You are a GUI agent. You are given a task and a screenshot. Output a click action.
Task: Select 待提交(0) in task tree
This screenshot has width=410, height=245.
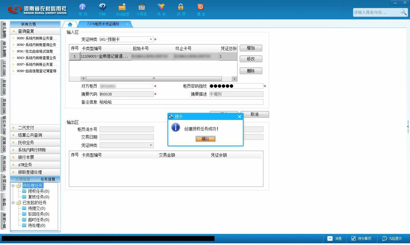pos(36,208)
